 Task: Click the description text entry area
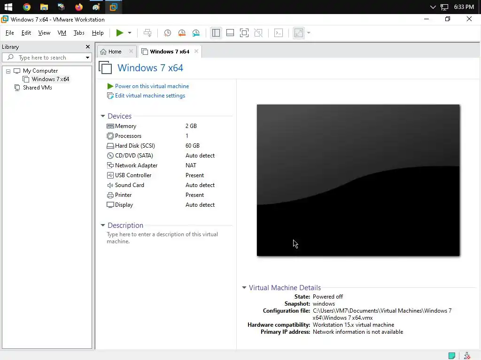(162, 238)
